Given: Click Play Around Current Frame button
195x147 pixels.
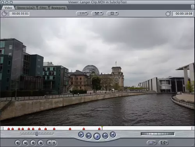Looking at the screenshot, I should [x=105, y=136].
